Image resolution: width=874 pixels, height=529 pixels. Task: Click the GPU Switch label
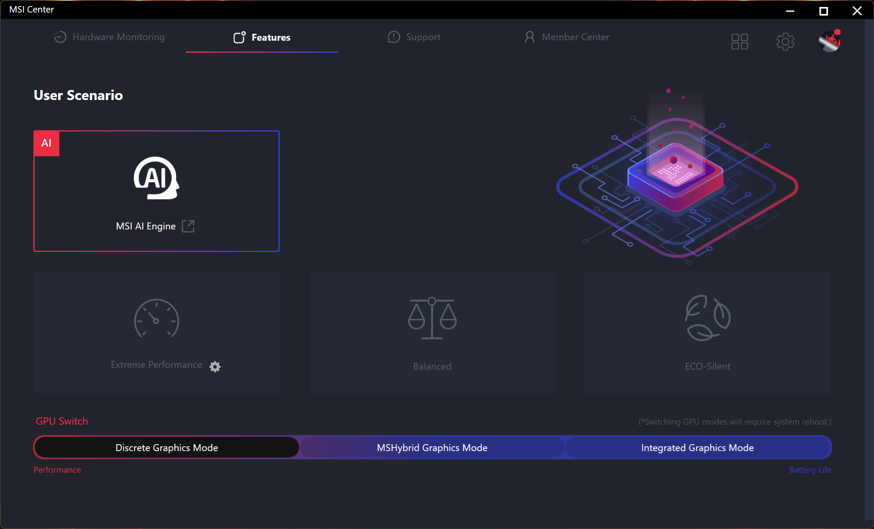click(x=62, y=421)
